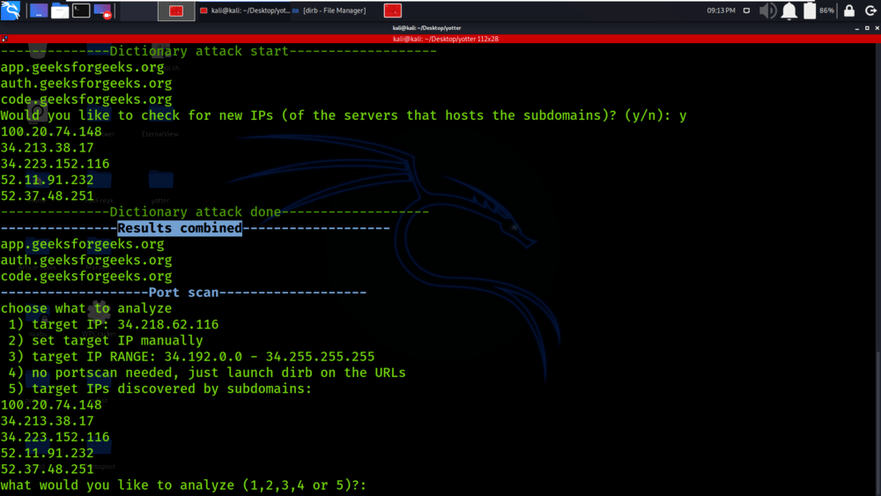Click code.geeksforgeeks.org under Dictionary attack start
The height and width of the screenshot is (496, 881).
[86, 100]
